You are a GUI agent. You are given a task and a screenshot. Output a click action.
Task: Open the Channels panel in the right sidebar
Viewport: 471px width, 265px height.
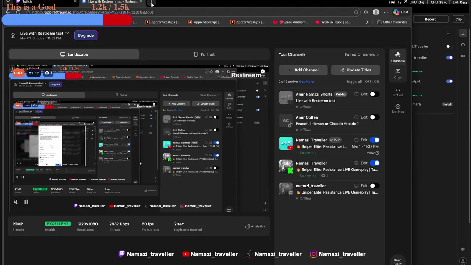(398, 57)
